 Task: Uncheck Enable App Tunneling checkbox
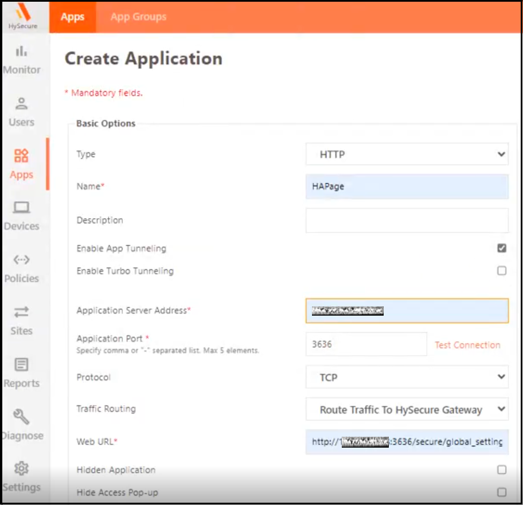click(x=502, y=248)
